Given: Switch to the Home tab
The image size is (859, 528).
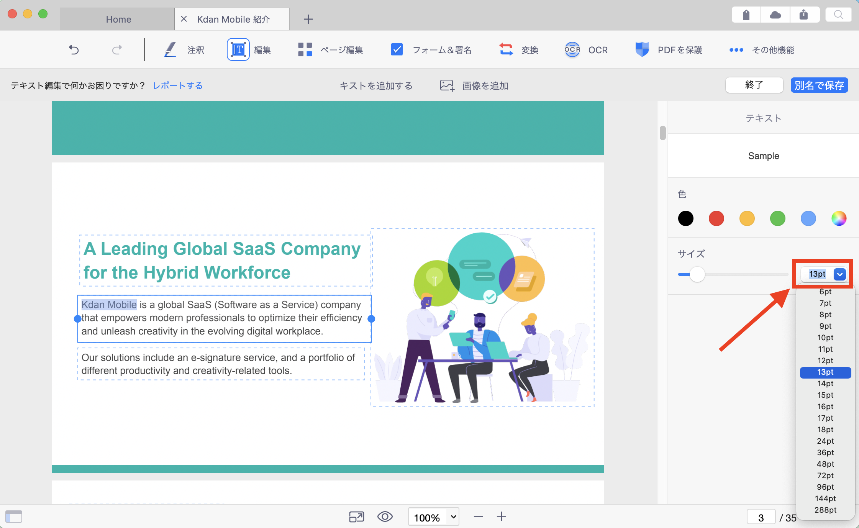Looking at the screenshot, I should 117,19.
